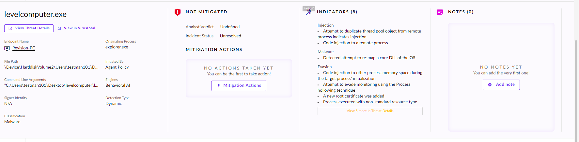Click the magenta Notes icon
Screen dimensions: 579x142
click(x=440, y=12)
